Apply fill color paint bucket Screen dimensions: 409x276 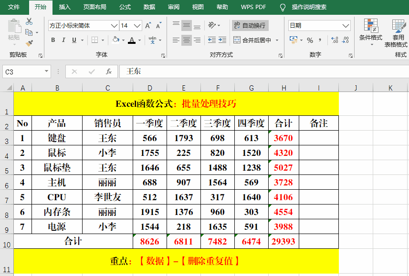[116, 40]
